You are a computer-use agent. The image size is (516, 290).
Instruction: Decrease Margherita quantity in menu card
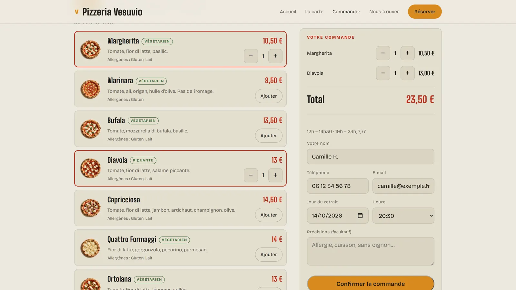coord(251,56)
